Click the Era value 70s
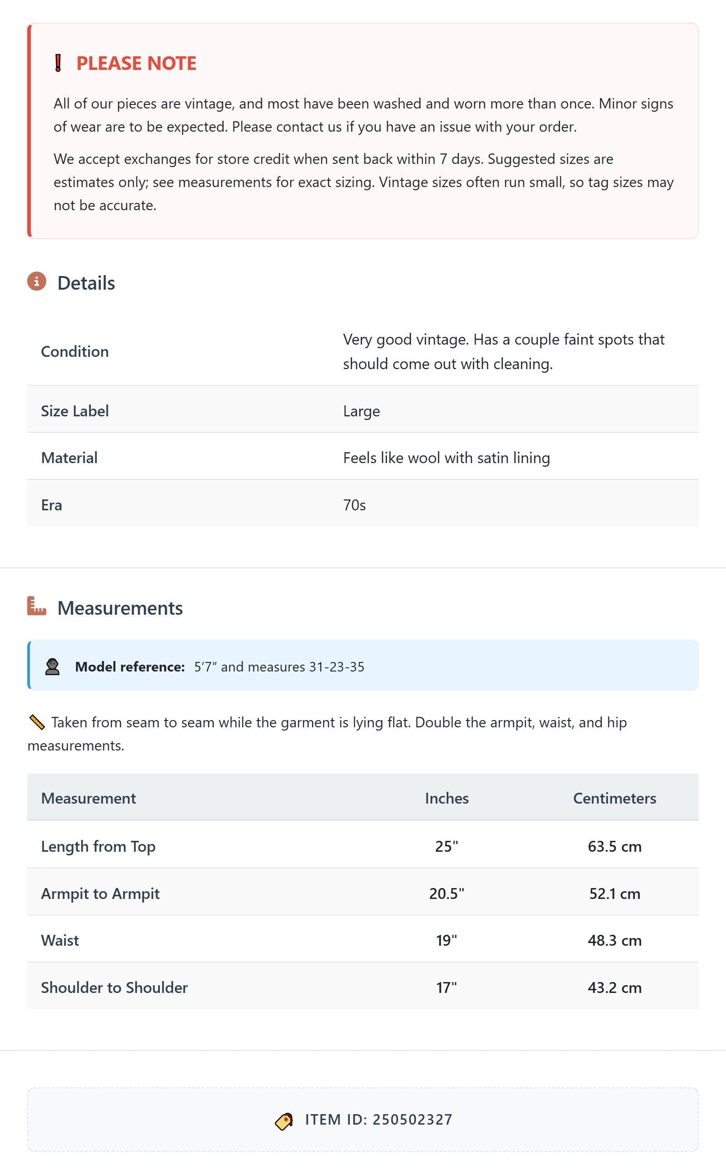This screenshot has width=726, height=1175. (x=354, y=505)
